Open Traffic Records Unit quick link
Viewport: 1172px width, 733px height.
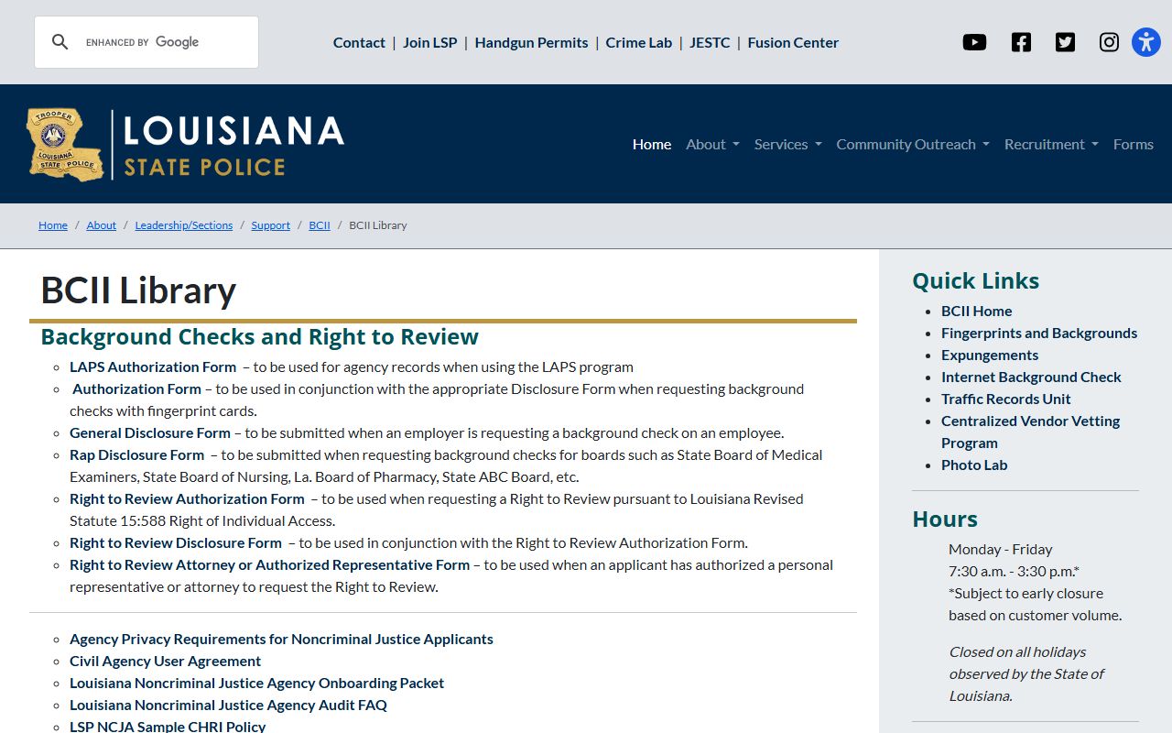1005,399
